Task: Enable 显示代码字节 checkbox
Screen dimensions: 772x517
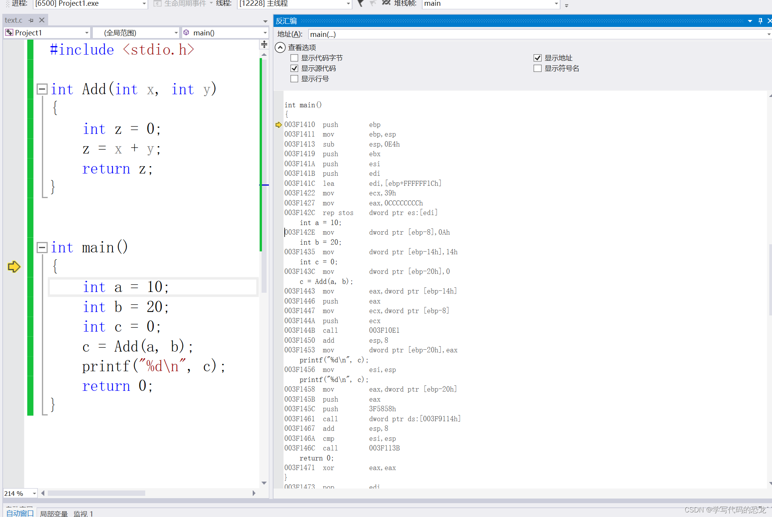Action: (x=295, y=58)
